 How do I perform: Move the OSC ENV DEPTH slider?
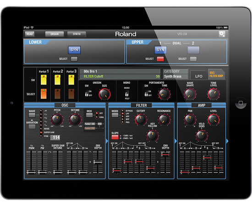coord(98,162)
